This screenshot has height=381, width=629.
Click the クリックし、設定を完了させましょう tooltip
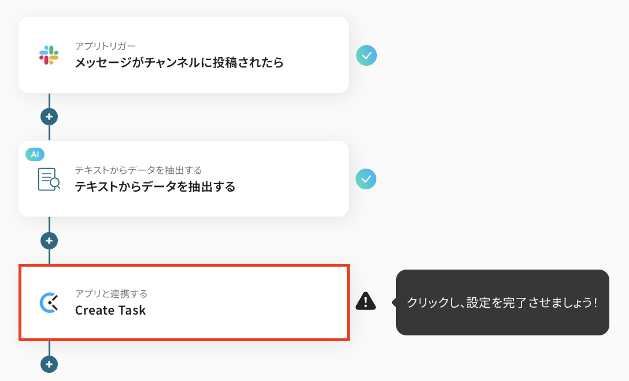tap(502, 302)
